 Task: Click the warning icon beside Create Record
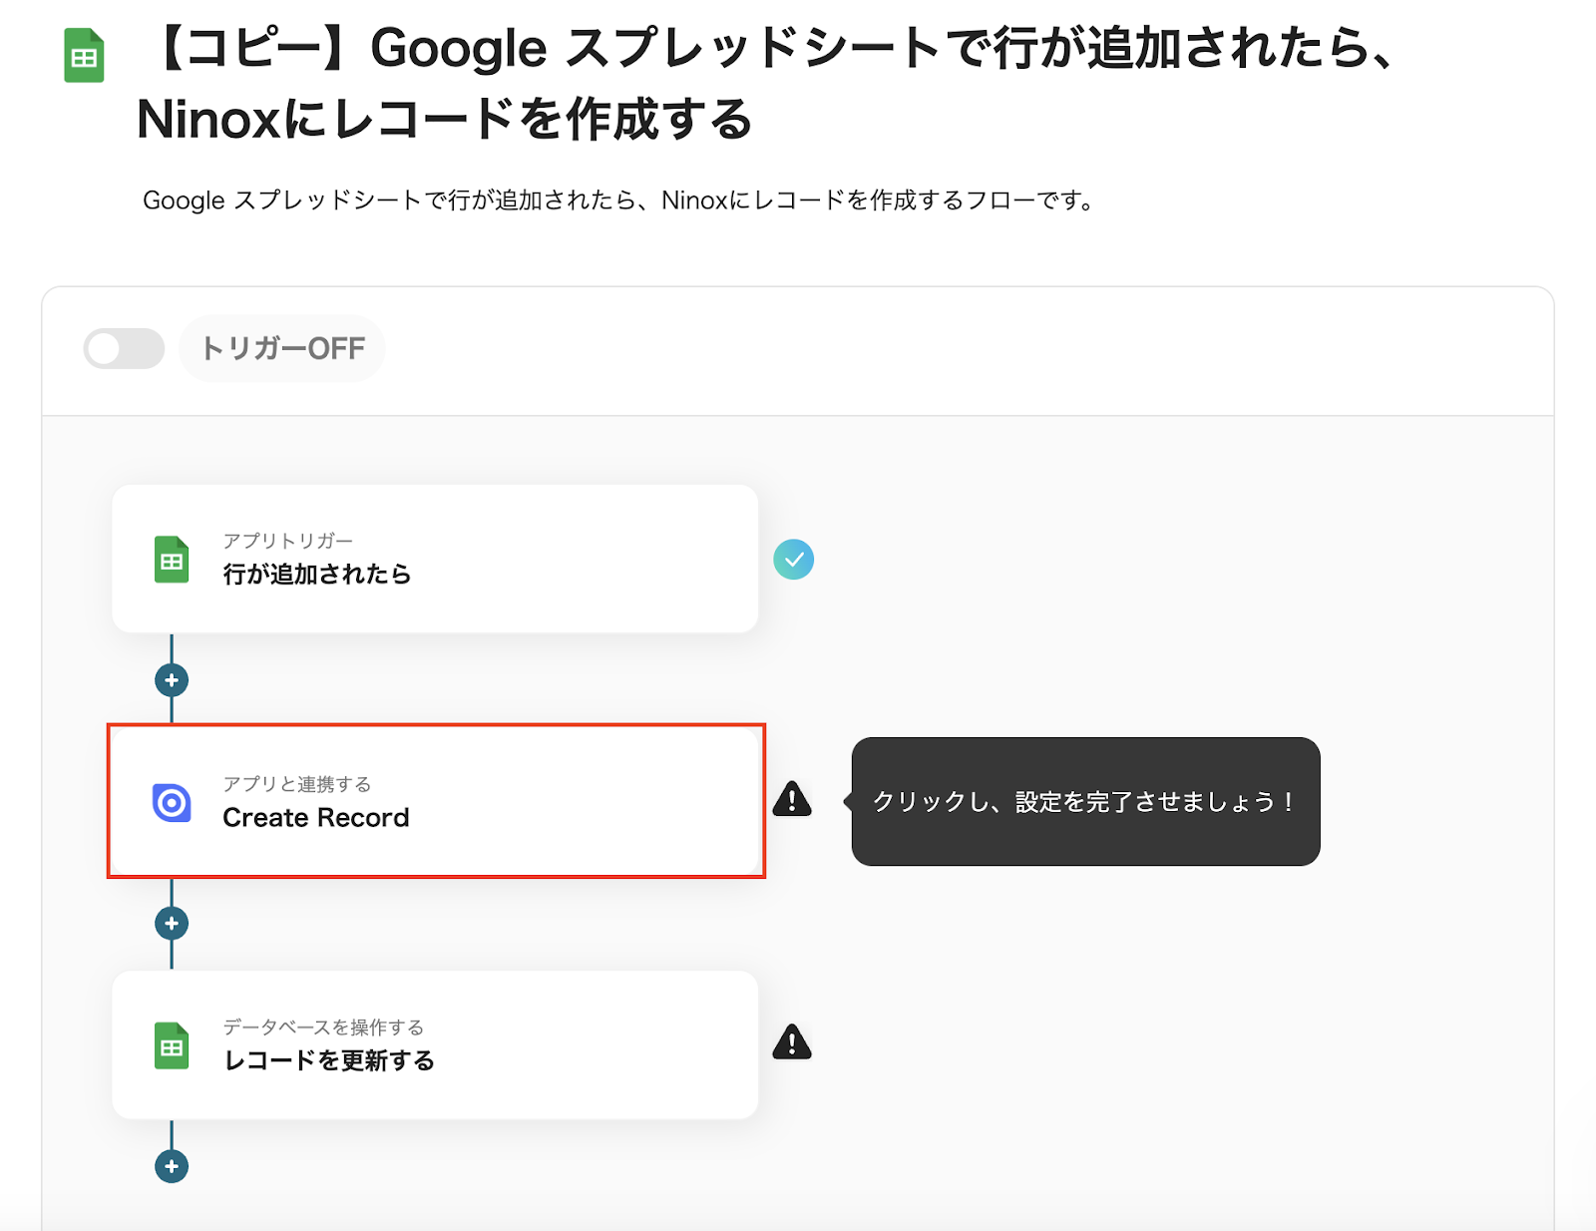click(792, 799)
